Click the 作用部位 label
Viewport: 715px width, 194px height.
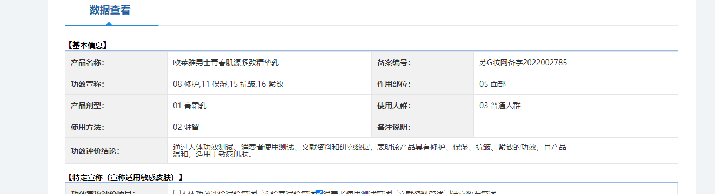(x=394, y=84)
